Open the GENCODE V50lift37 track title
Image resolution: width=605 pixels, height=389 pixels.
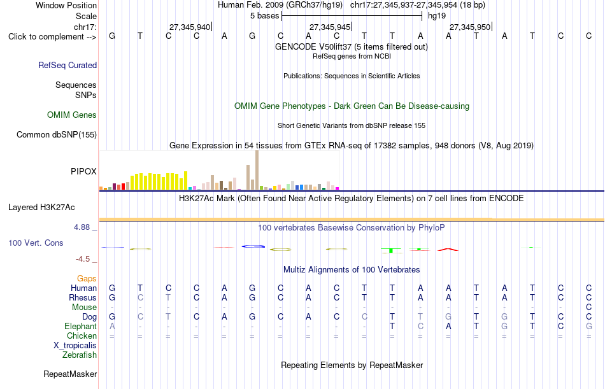tap(352, 46)
